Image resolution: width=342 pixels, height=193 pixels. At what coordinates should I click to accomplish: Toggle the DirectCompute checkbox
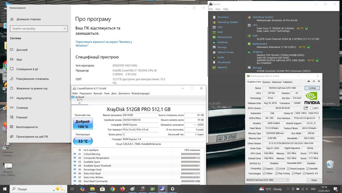coord(288,169)
